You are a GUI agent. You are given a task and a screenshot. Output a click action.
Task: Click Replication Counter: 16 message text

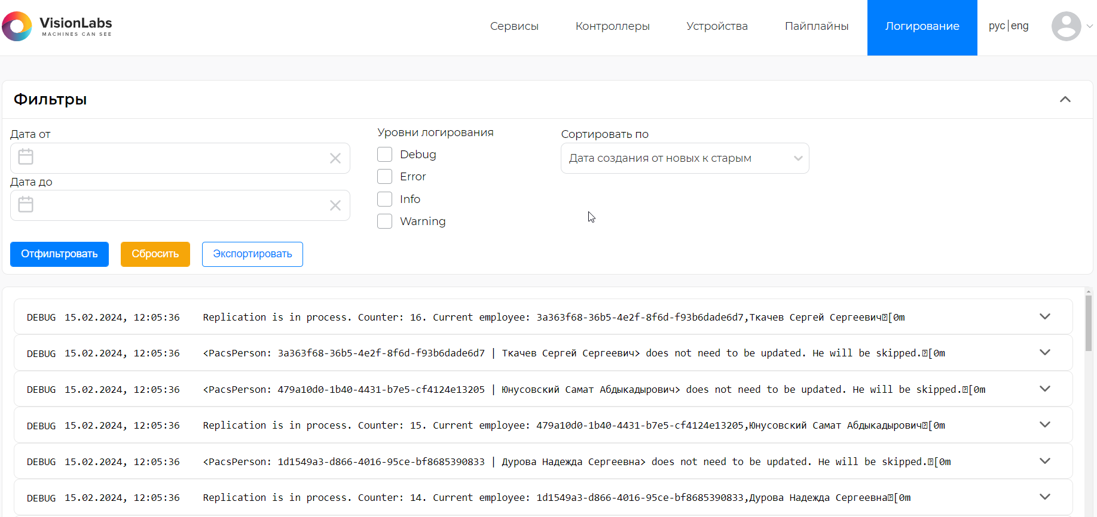pyautogui.click(x=554, y=317)
